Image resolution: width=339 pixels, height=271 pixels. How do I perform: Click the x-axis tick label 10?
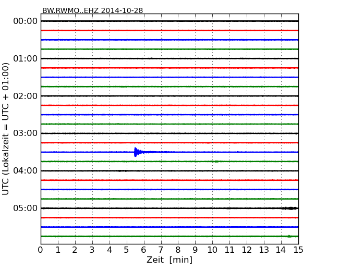[x=212, y=250]
